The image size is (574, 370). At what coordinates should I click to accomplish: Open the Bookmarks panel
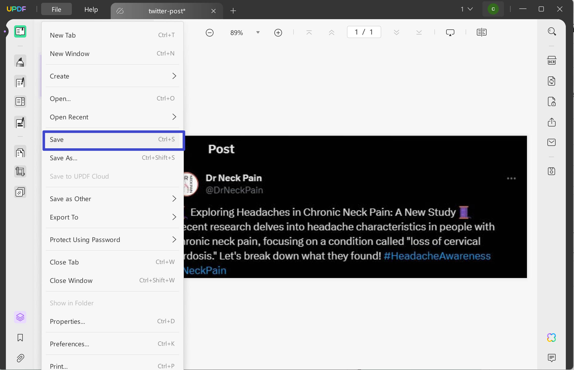(x=20, y=338)
